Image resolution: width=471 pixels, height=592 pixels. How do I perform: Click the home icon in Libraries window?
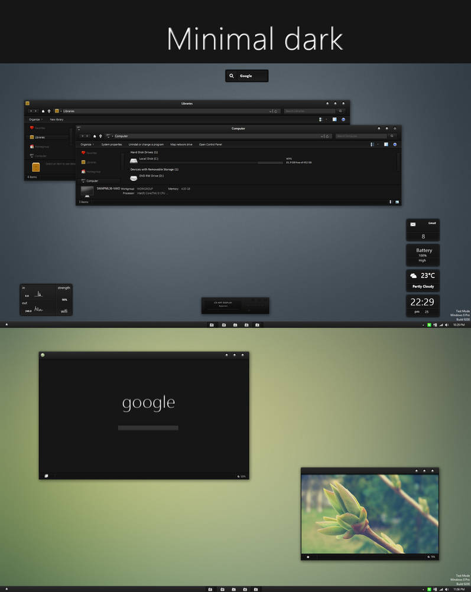tap(43, 111)
